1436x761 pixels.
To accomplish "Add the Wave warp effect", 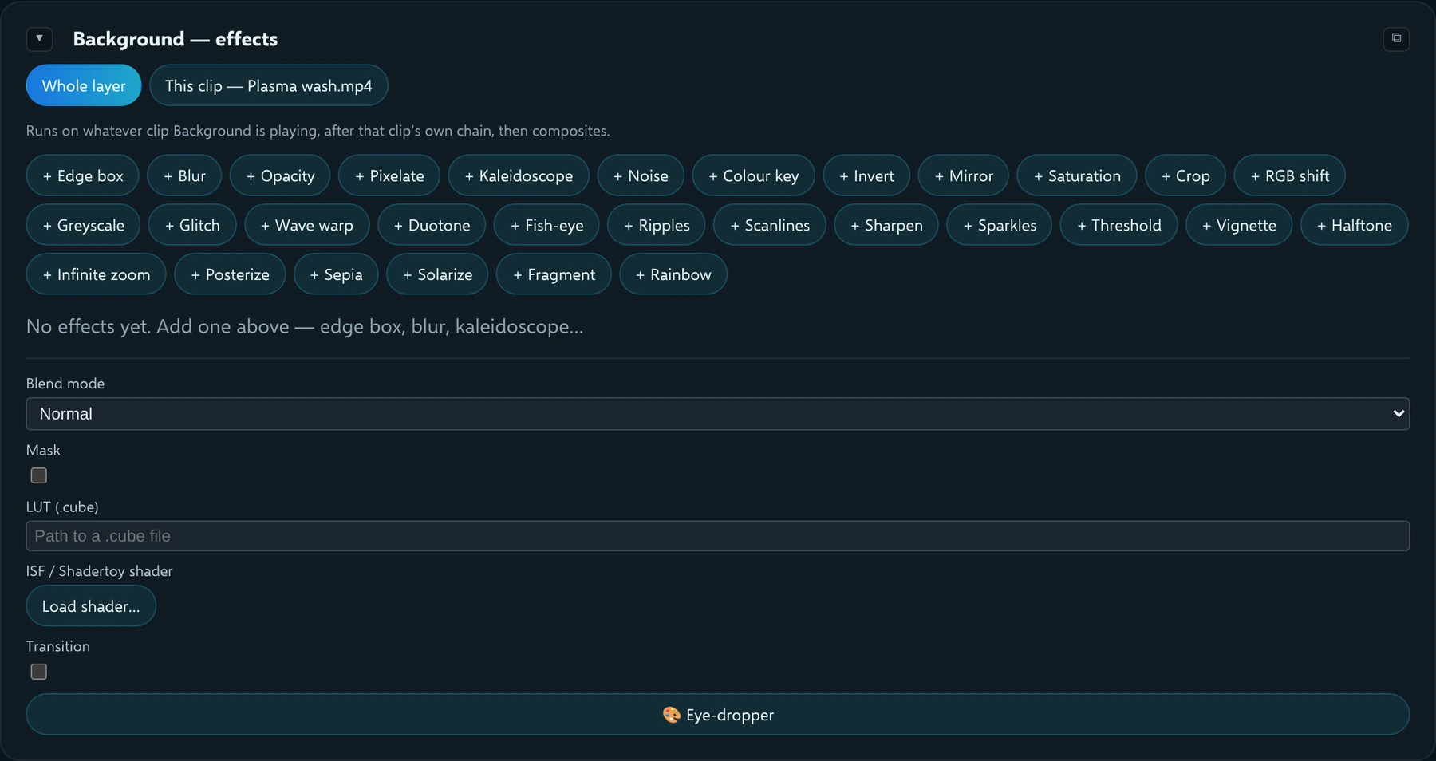I will tap(307, 225).
